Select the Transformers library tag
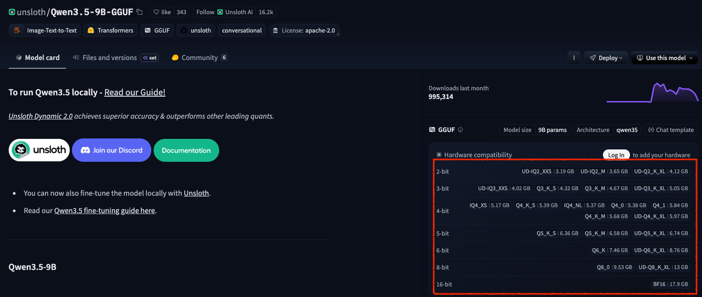702x297 pixels. tap(111, 30)
